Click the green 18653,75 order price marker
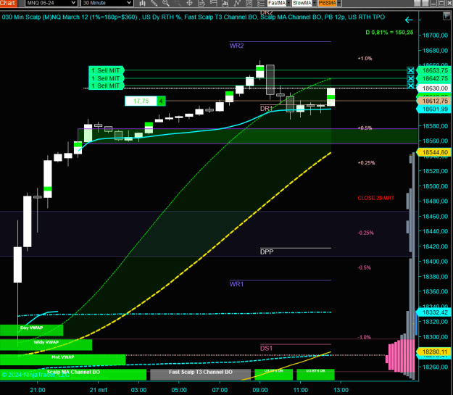Viewport: 453px width, 395px height. (434, 70)
